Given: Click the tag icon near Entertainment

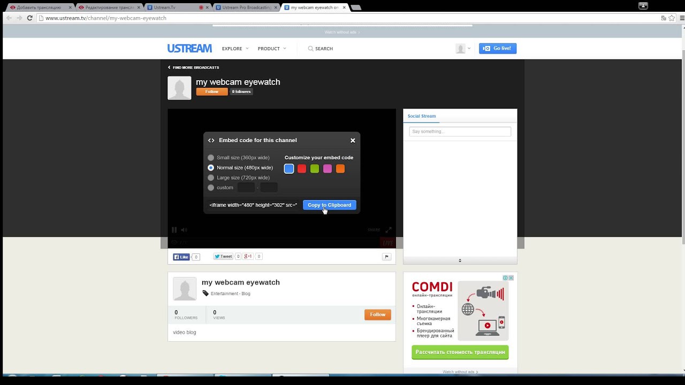Looking at the screenshot, I should click(x=205, y=294).
